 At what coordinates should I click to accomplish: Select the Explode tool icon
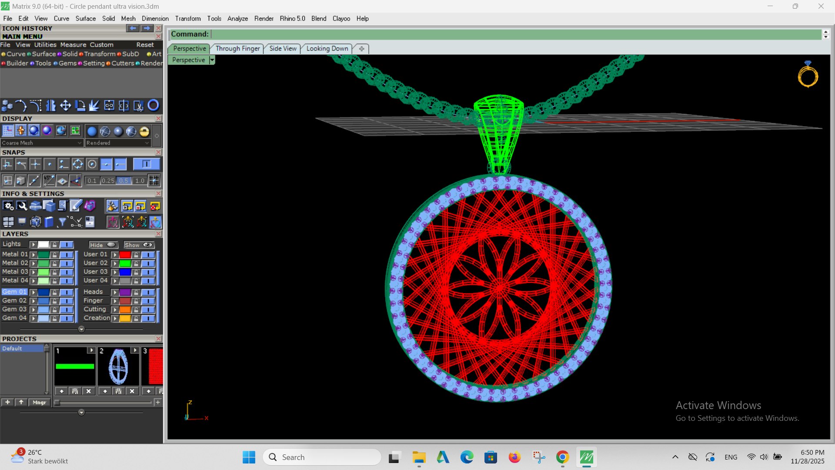tap(94, 105)
